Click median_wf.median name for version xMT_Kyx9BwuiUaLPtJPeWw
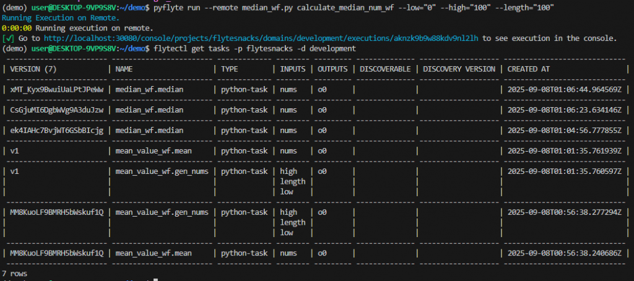 pyautogui.click(x=149, y=89)
